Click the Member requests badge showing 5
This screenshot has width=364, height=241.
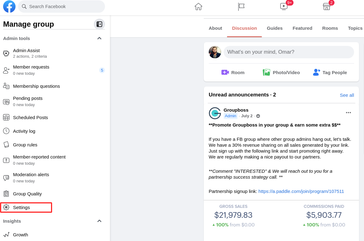[x=102, y=70]
